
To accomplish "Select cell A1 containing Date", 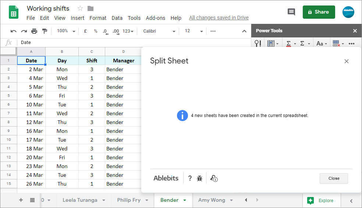I will pos(31,61).
